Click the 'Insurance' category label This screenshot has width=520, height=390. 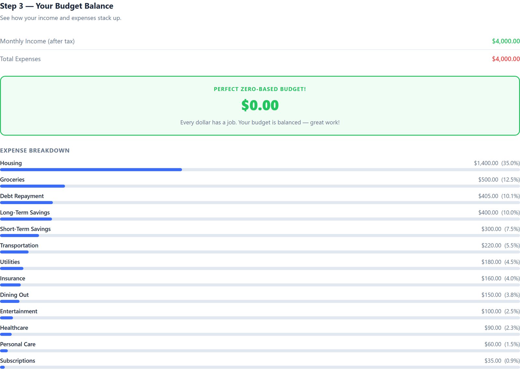13,279
